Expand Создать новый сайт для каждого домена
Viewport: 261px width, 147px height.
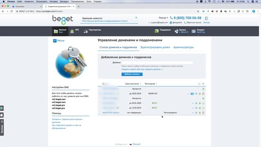click(x=142, y=69)
